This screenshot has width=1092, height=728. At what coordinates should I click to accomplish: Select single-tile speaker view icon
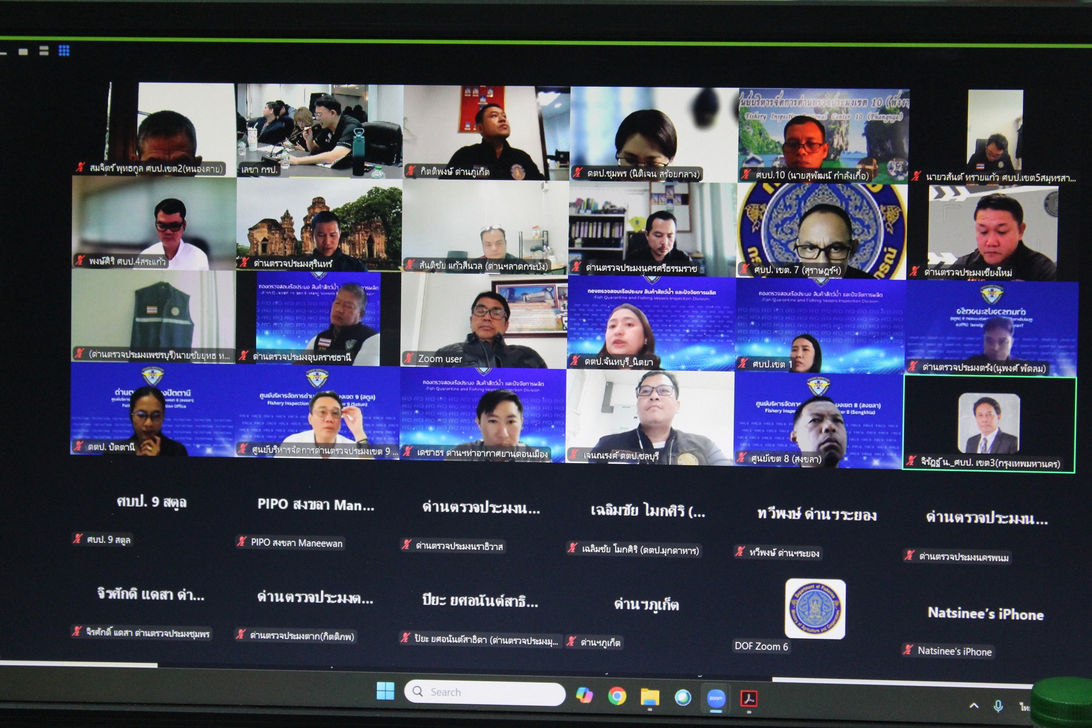[23, 51]
